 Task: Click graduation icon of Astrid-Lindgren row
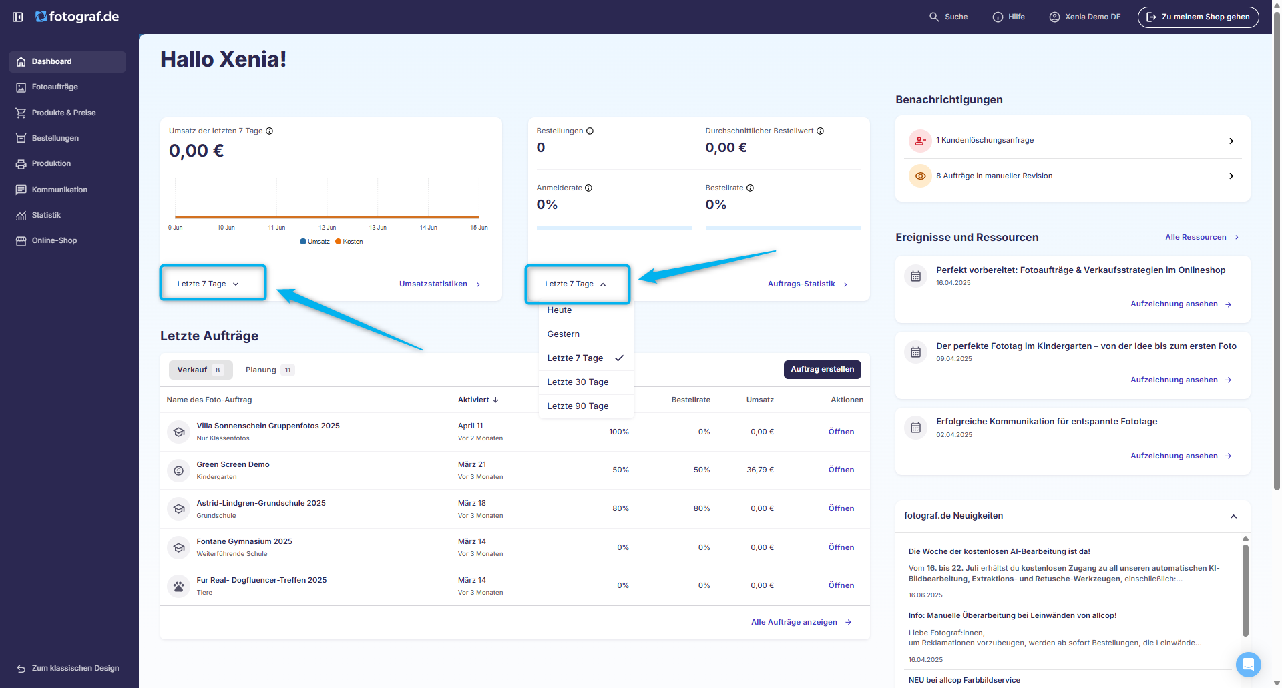pyautogui.click(x=178, y=509)
